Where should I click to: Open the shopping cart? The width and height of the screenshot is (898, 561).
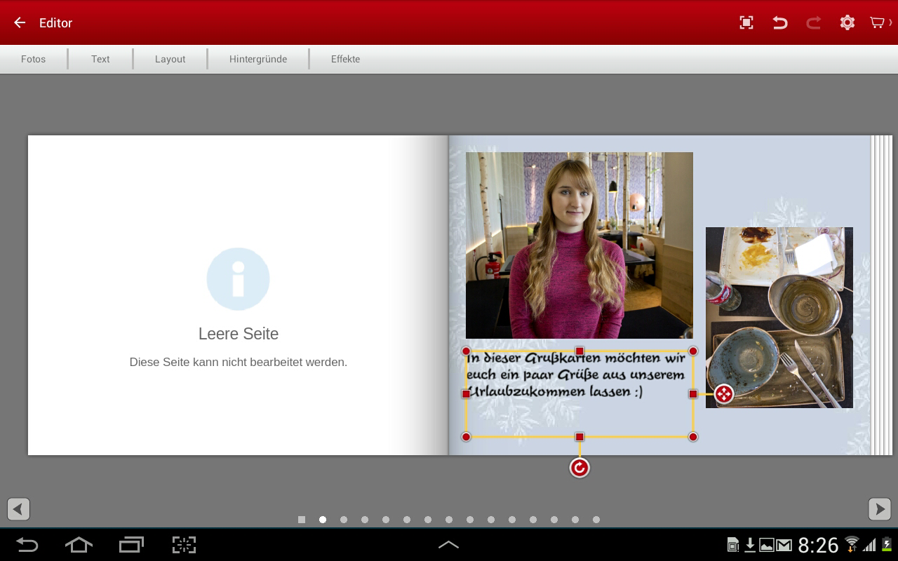point(878,23)
